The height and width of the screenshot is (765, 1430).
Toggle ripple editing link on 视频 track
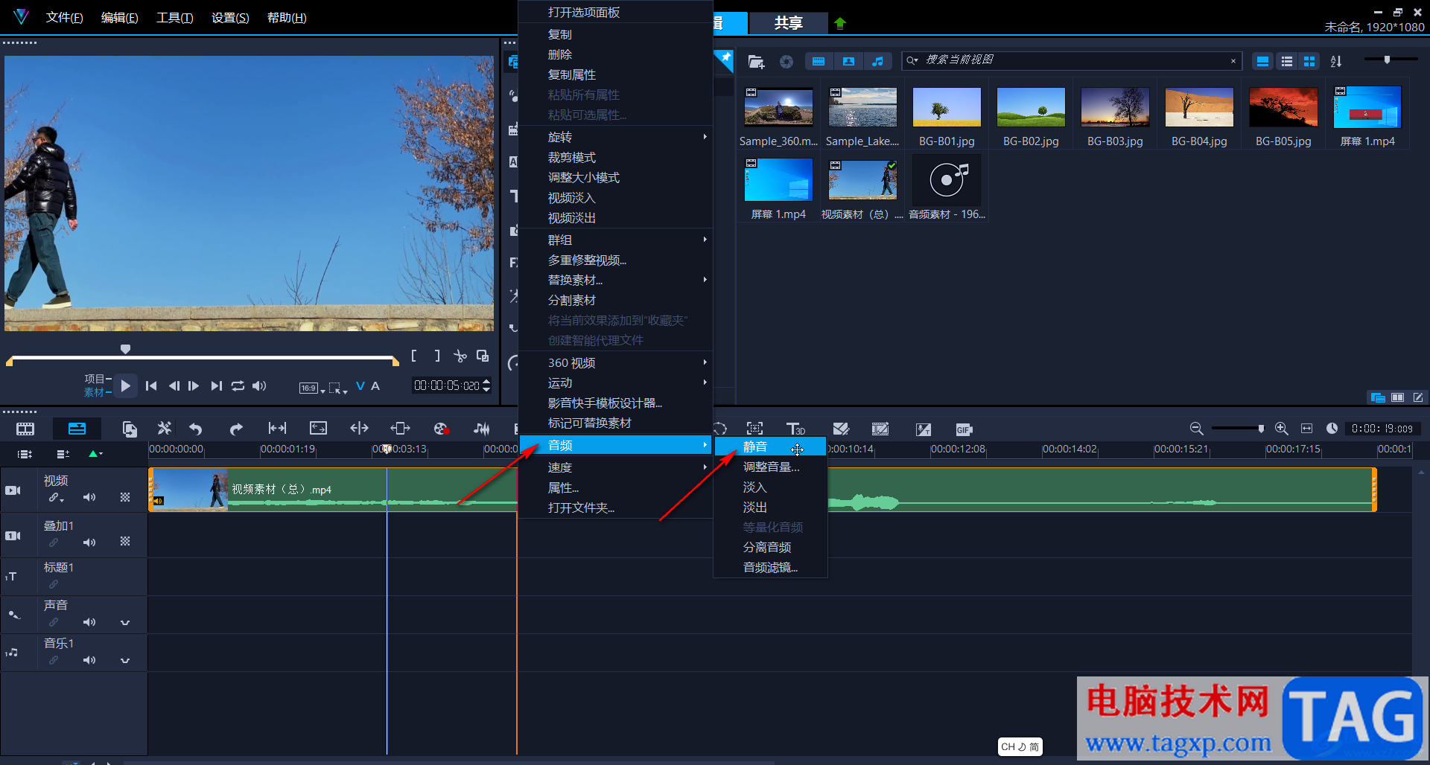click(56, 497)
